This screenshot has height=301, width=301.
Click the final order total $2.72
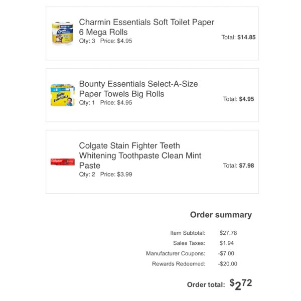[241, 284]
